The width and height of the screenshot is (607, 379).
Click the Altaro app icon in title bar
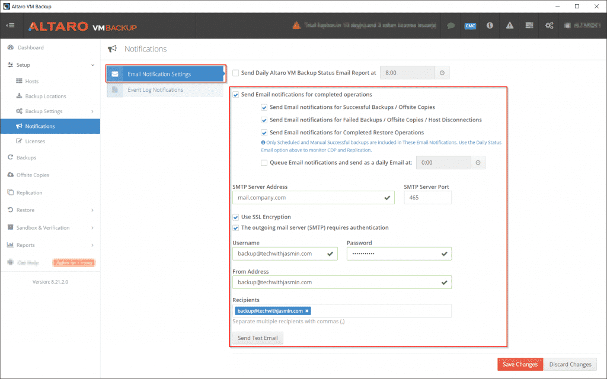pos(6,6)
